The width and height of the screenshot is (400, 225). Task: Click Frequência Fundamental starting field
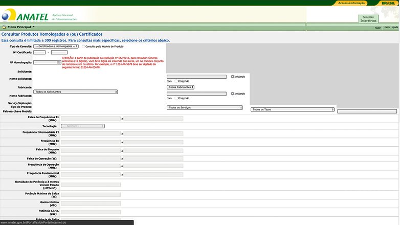(91, 174)
